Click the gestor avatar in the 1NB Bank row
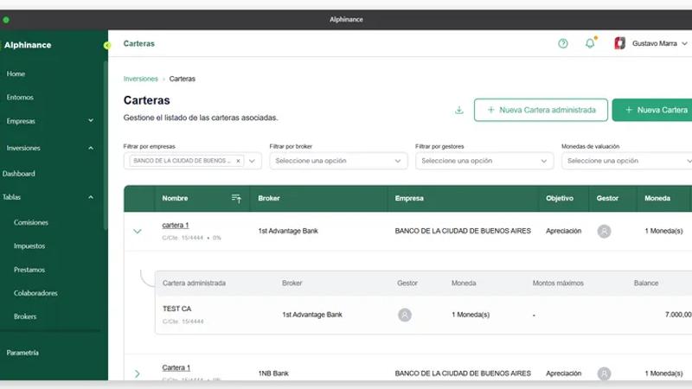This screenshot has width=692, height=389. (x=604, y=373)
